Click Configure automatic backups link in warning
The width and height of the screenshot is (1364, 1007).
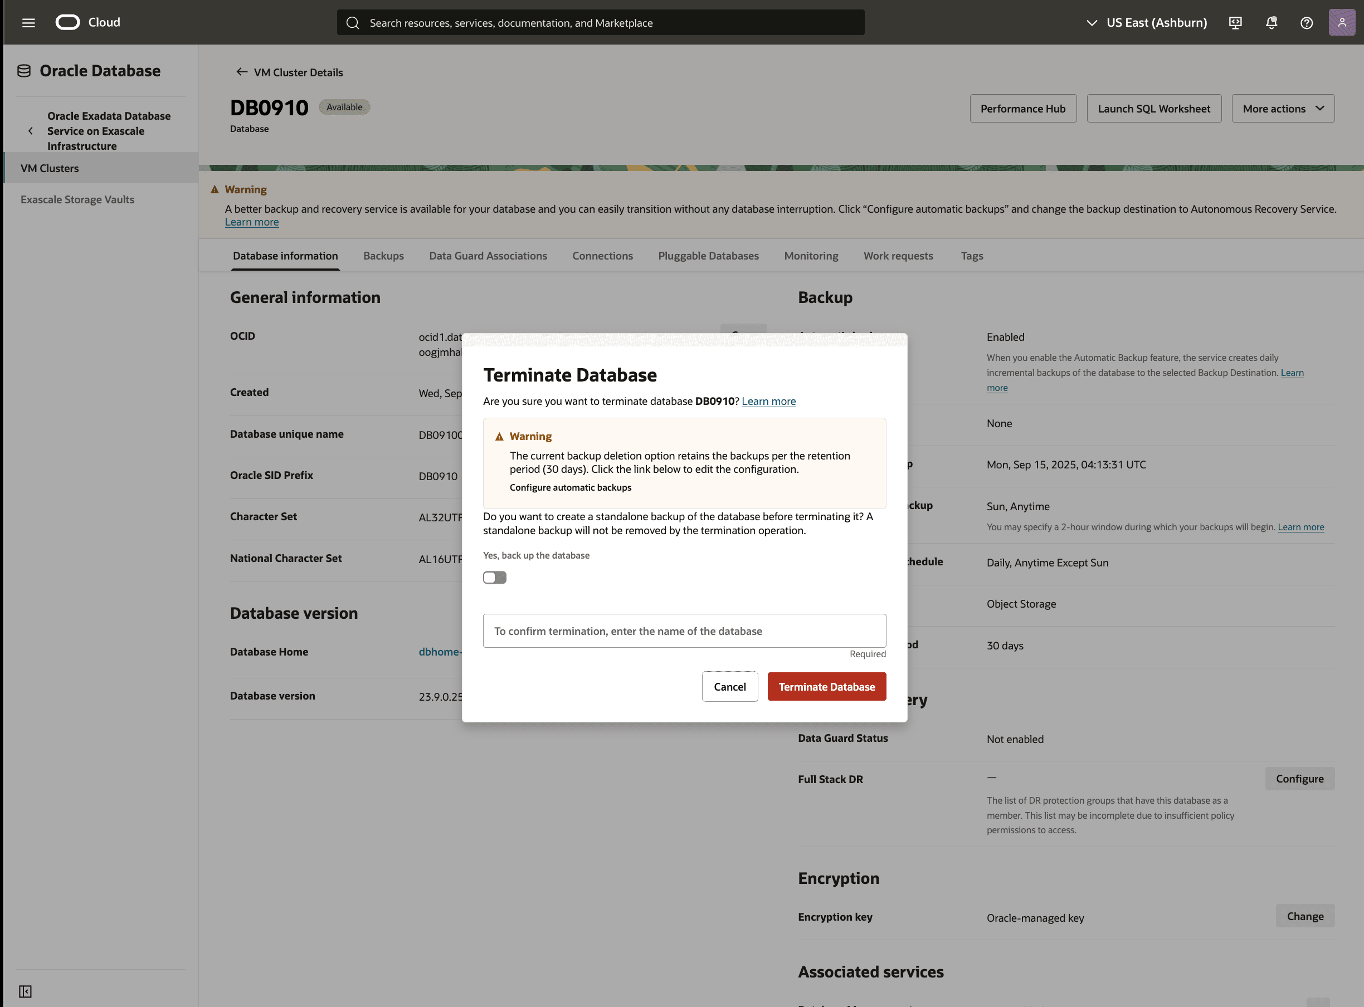point(570,488)
